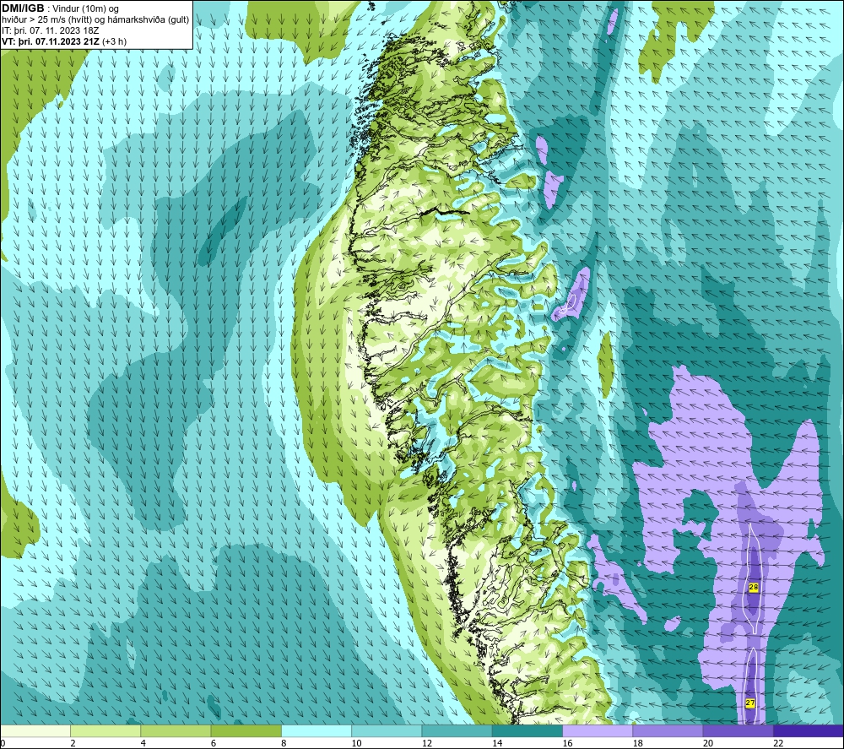The height and width of the screenshot is (749, 844).
Task: Click the legend scale number 12
Action: coord(427,743)
